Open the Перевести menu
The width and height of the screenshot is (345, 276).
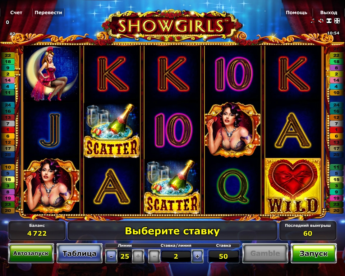click(49, 13)
